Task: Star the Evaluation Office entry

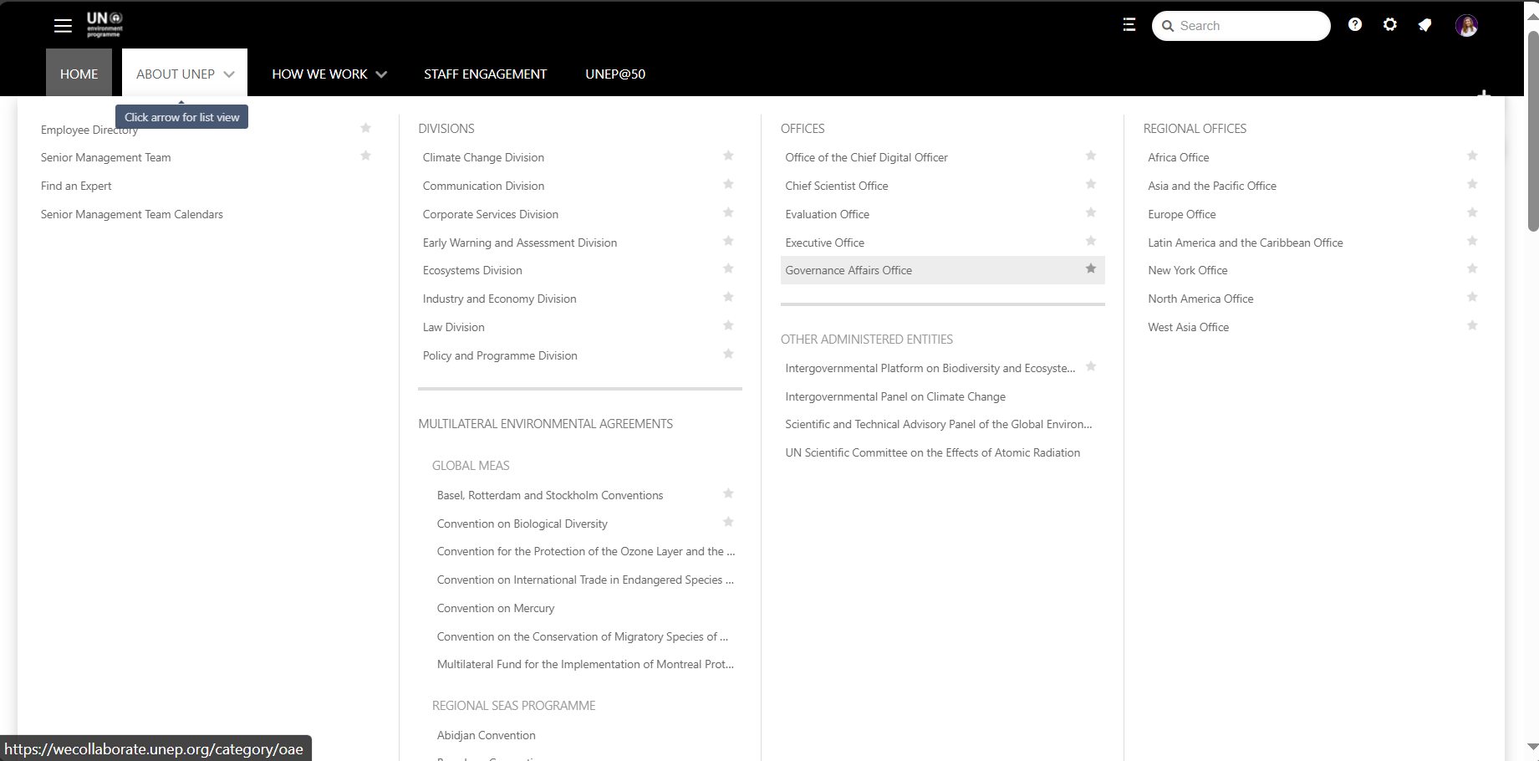Action: click(1091, 212)
